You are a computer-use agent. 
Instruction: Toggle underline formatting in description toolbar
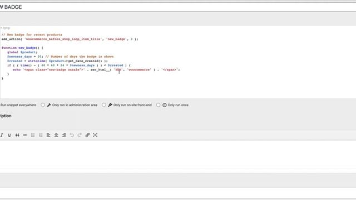point(9,135)
